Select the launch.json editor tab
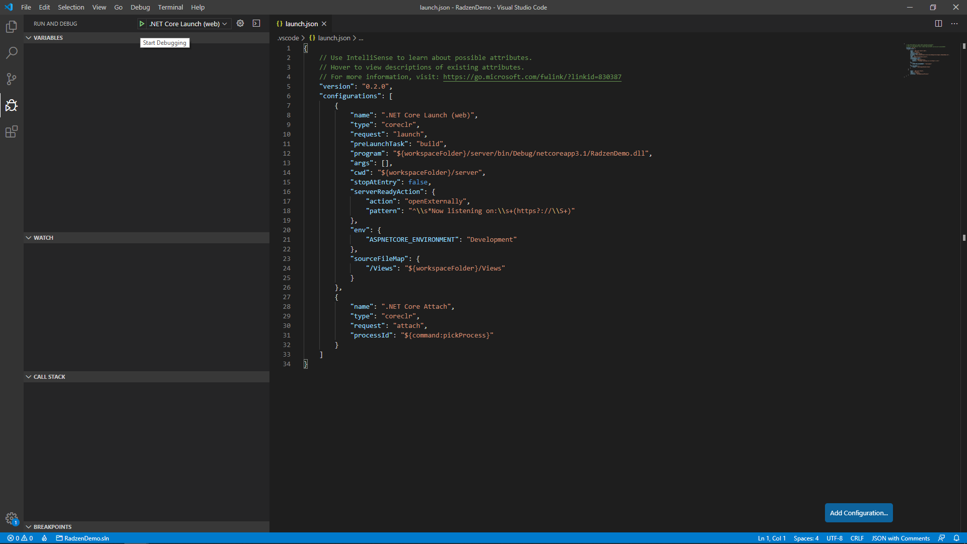Viewport: 967px width, 544px height. (x=301, y=24)
